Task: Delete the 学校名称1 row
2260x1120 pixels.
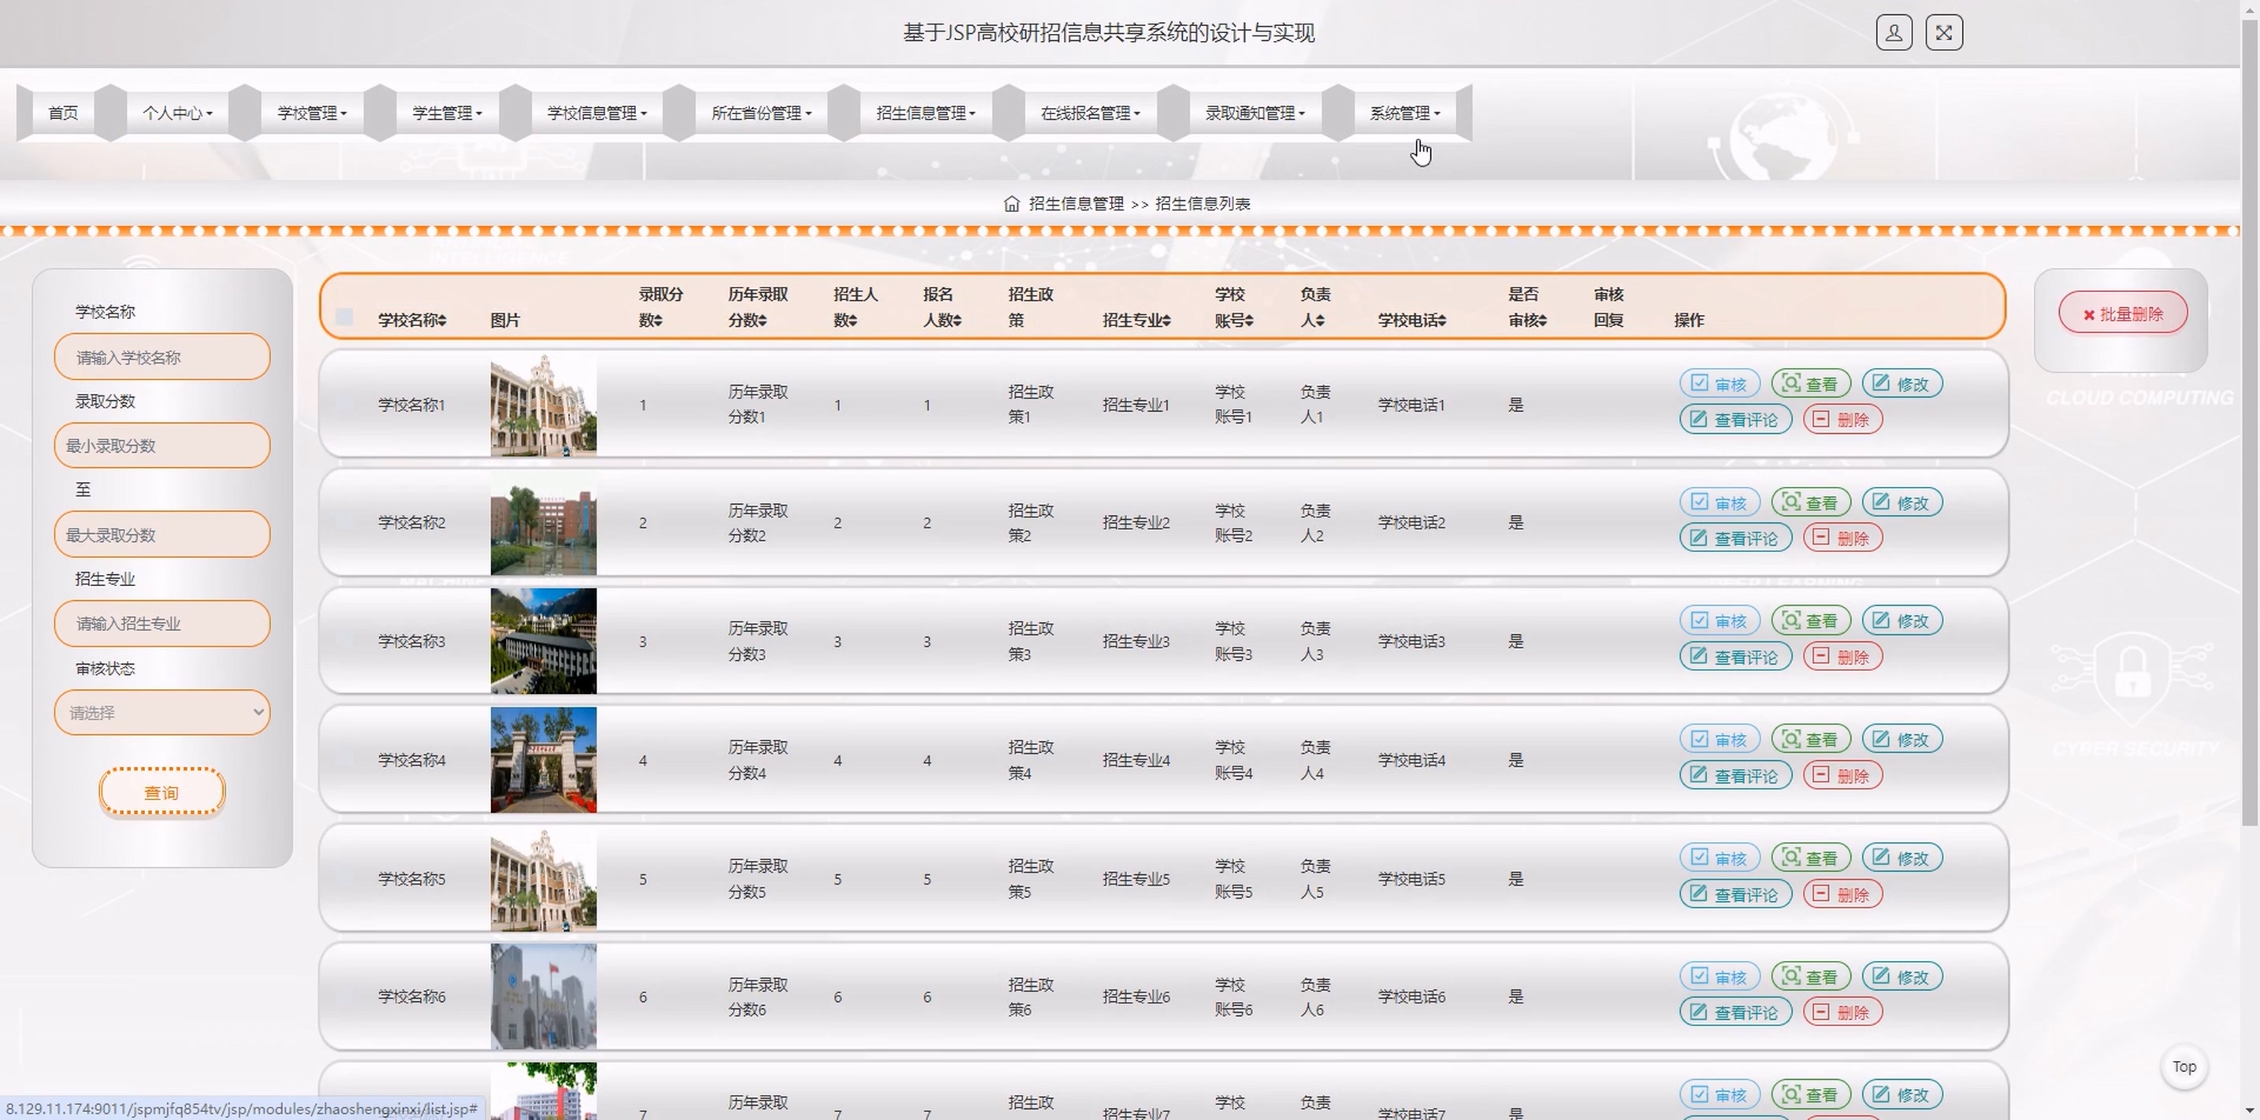Action: (x=1842, y=420)
